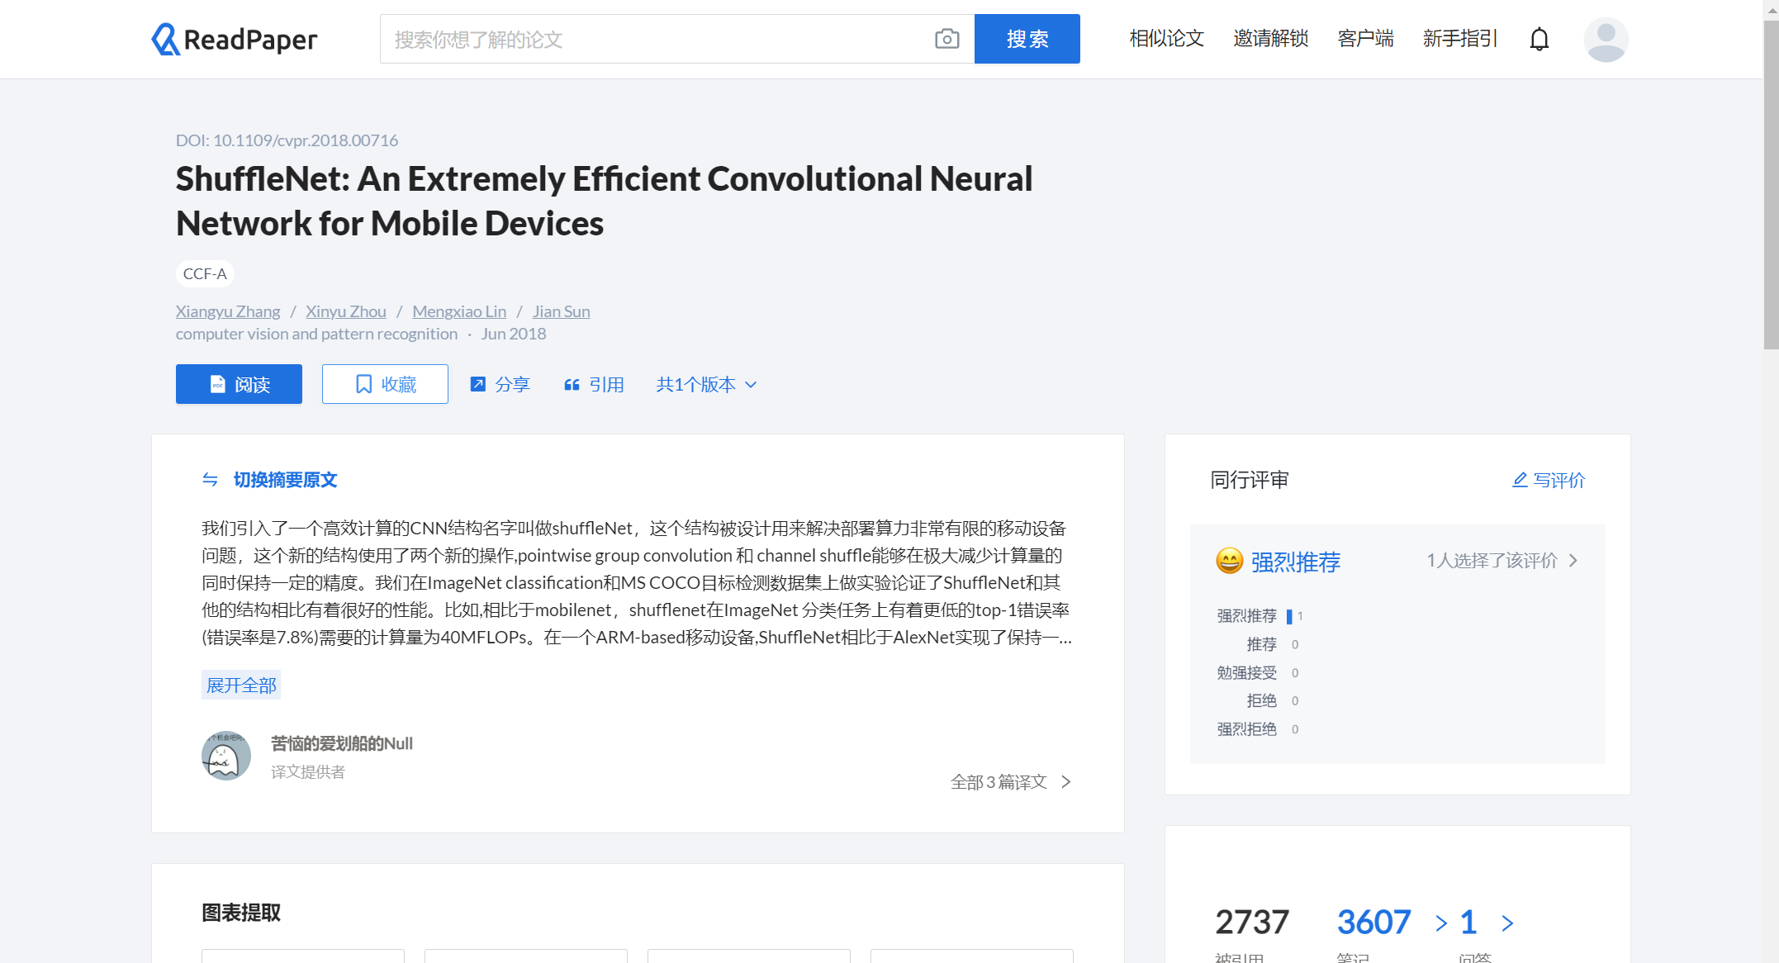
Task: Click the 推荐 rating row
Action: click(1272, 644)
